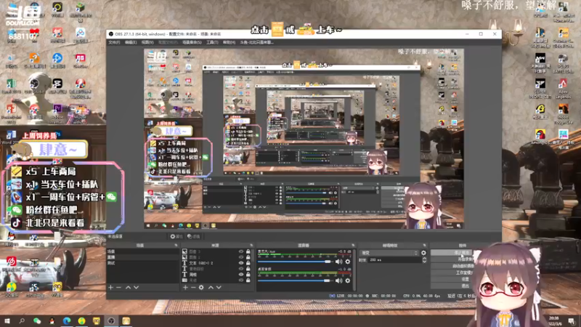Move the selected source down
The width and height of the screenshot is (581, 327).
tap(219, 287)
